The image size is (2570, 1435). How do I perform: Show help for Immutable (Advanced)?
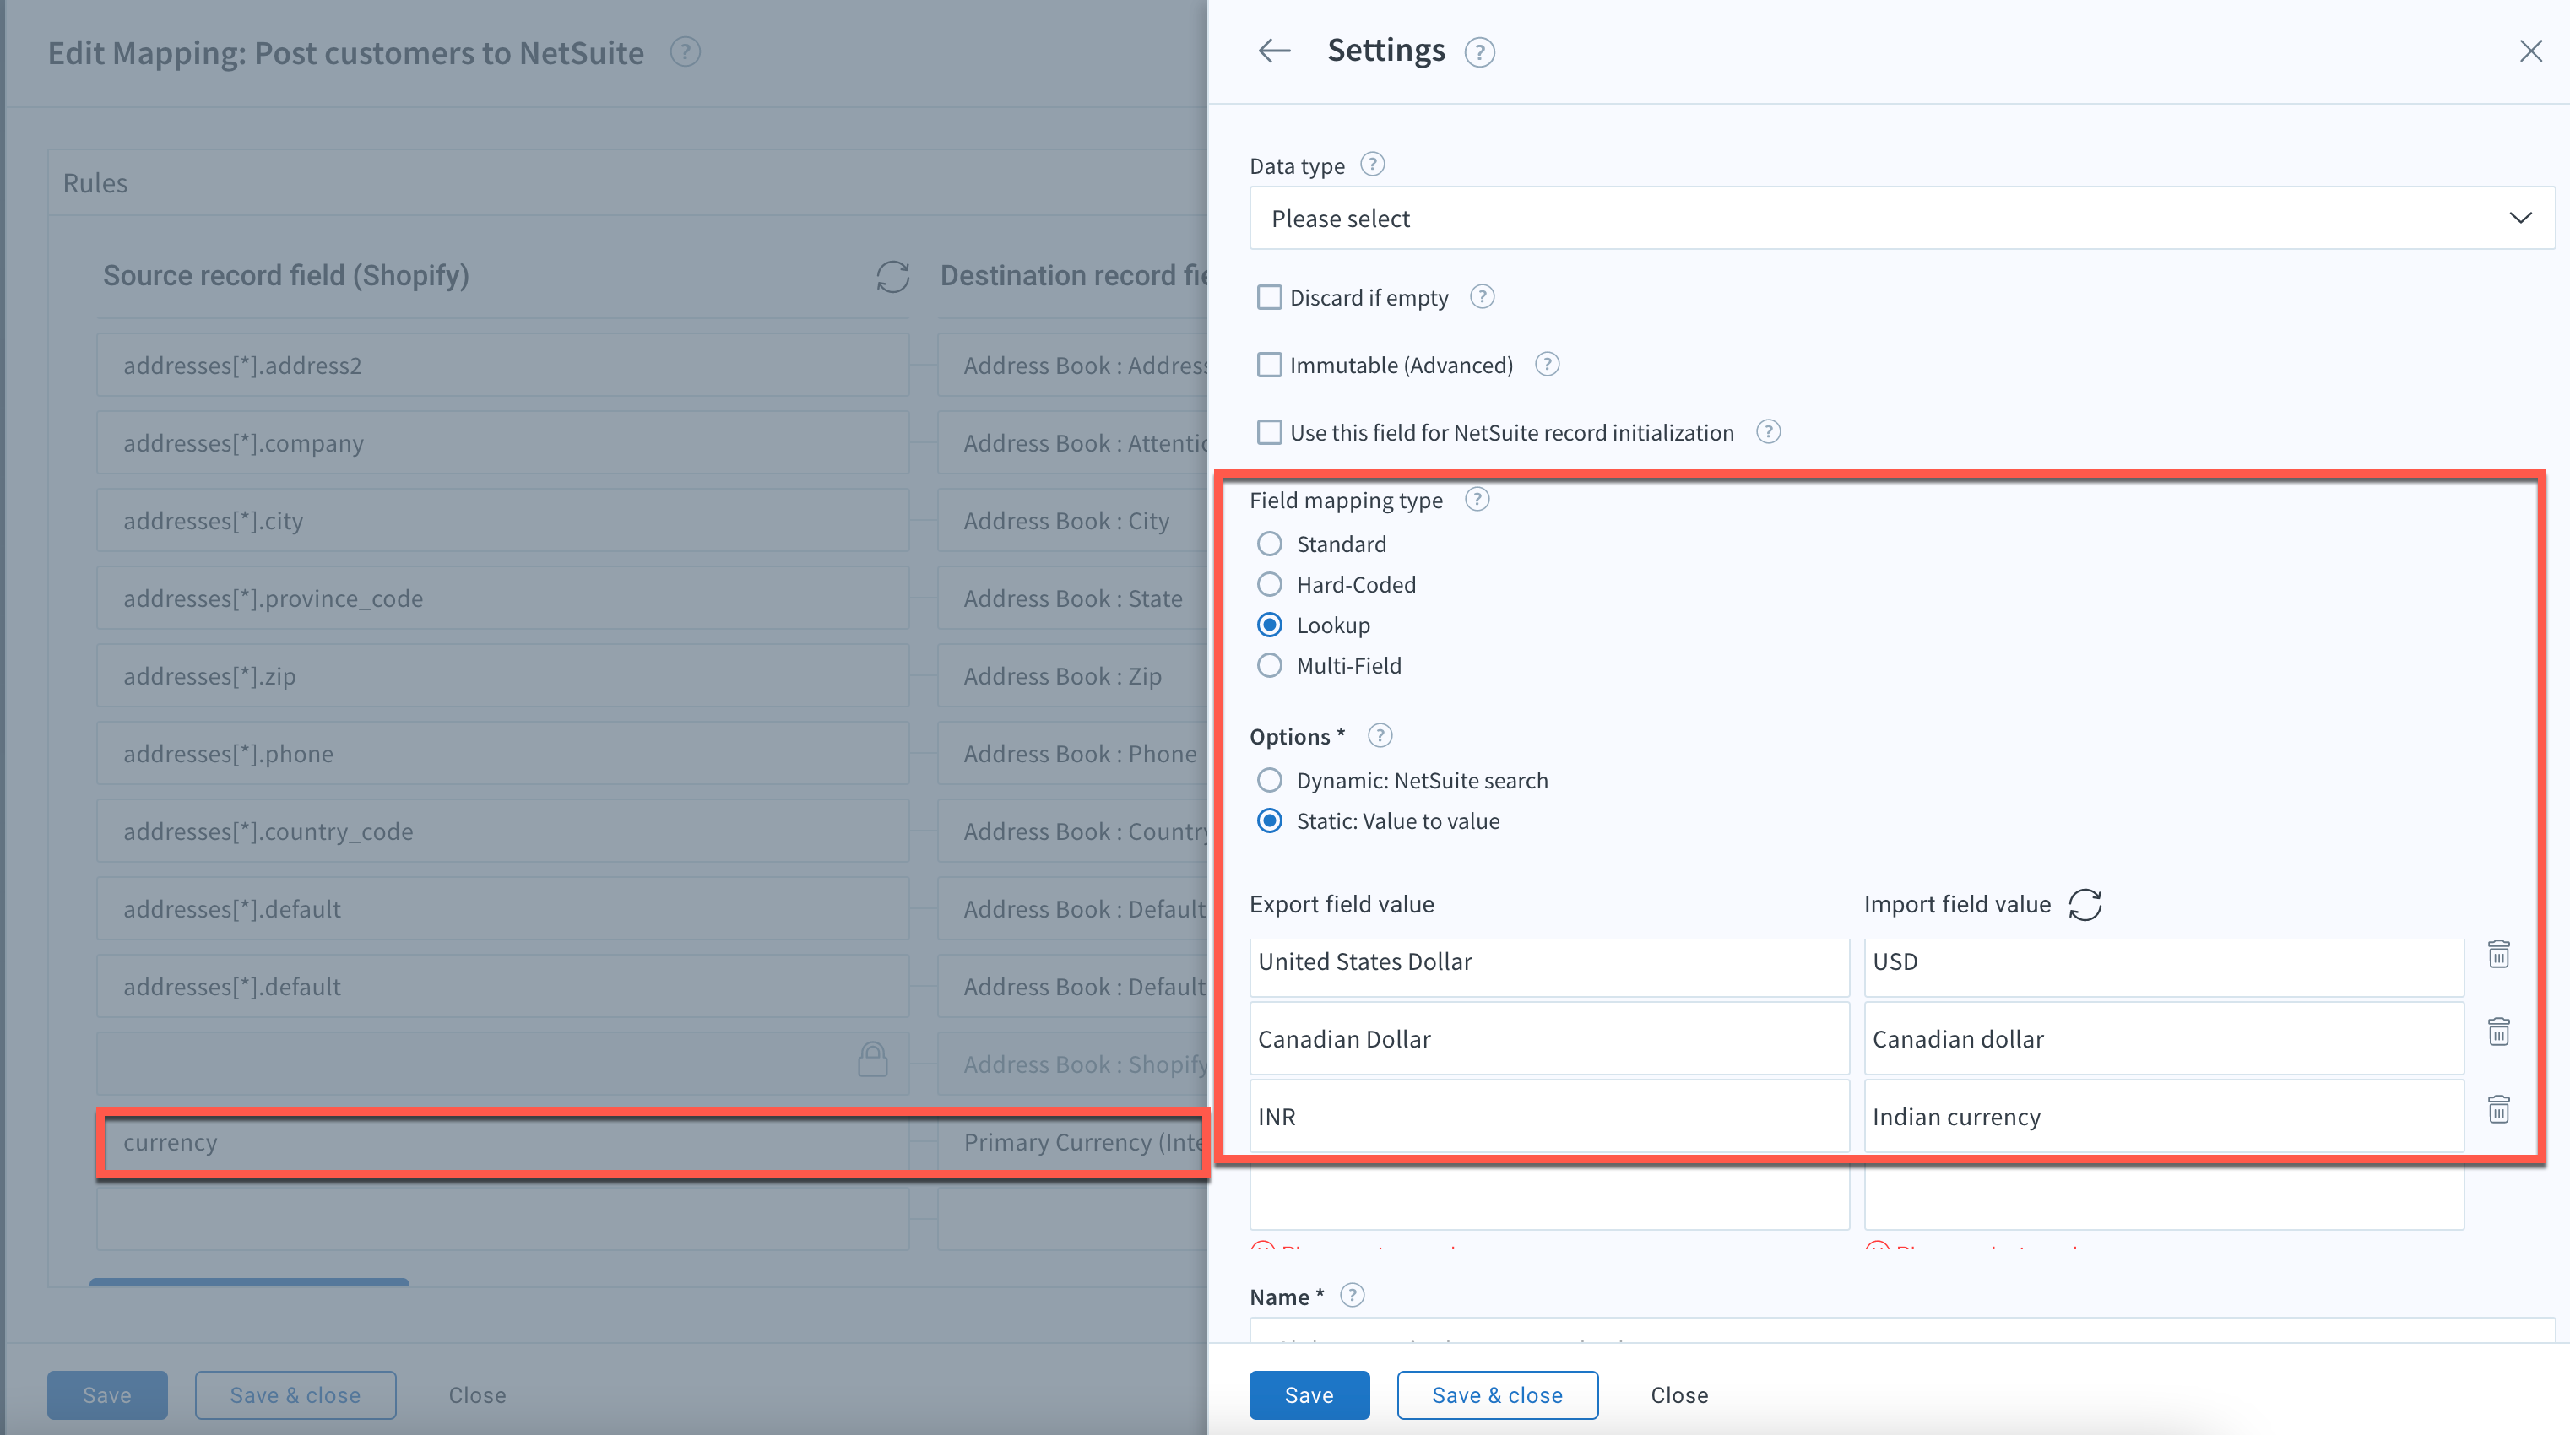click(1548, 364)
